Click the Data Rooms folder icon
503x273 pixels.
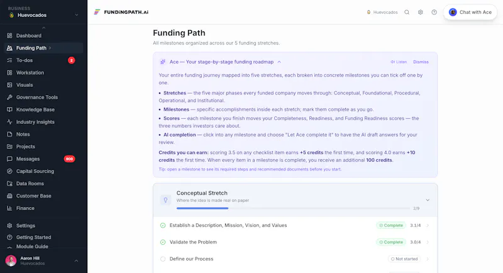coord(9,184)
